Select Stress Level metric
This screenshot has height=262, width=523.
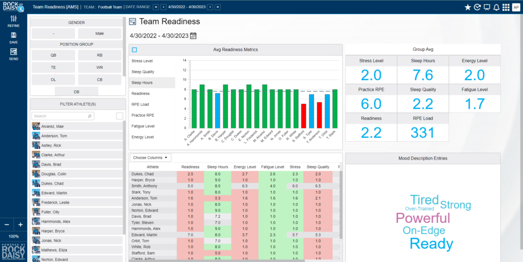pos(152,61)
